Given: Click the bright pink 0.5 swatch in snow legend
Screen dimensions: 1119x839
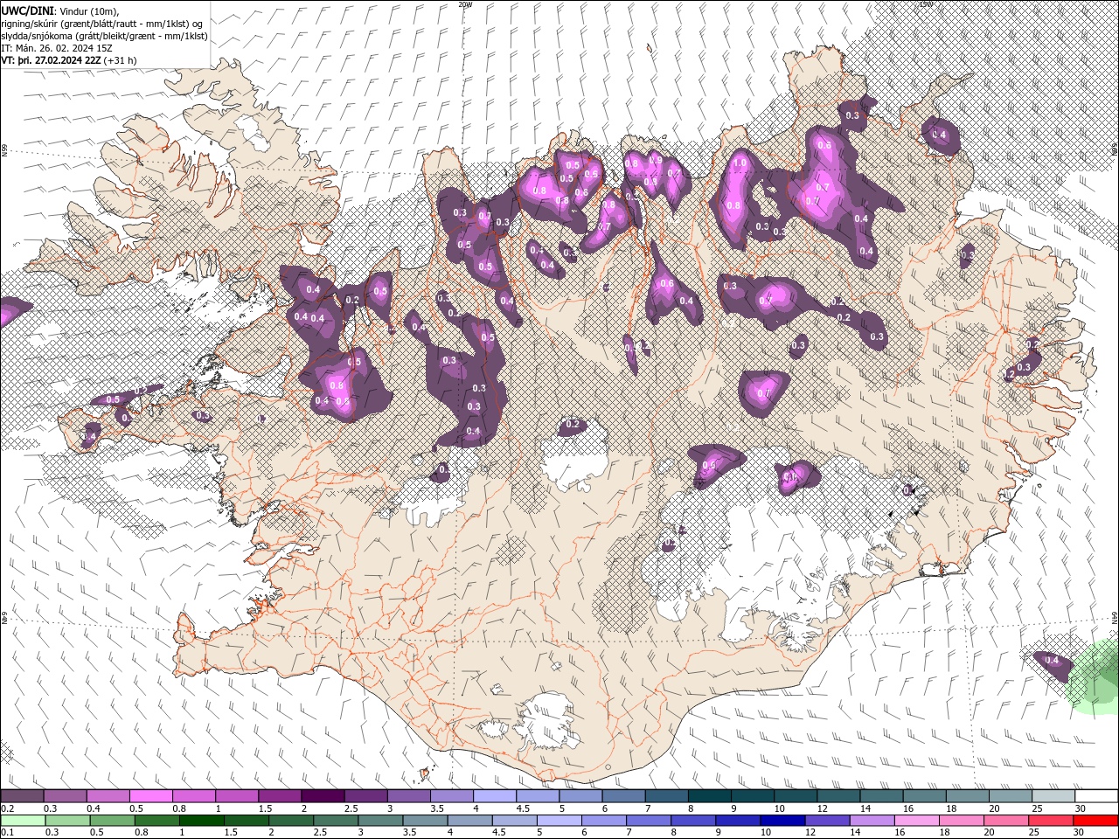Looking at the screenshot, I should [150, 795].
